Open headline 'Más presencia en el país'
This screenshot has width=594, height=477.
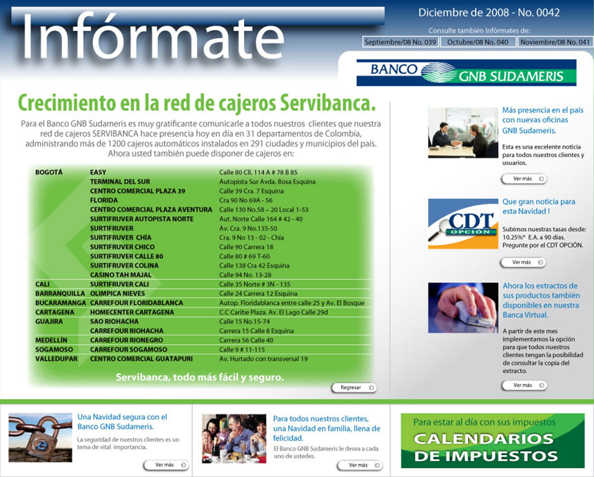pyautogui.click(x=543, y=120)
